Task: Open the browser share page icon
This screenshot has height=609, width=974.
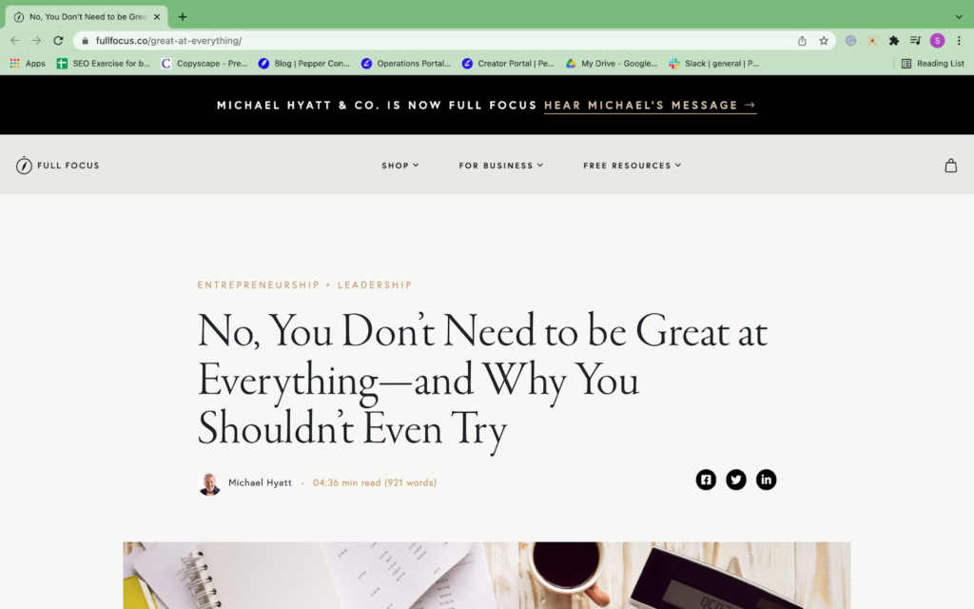Action: (802, 41)
